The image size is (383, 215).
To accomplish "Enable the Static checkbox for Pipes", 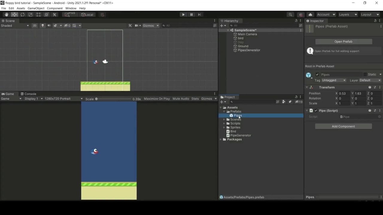I will coord(365,74).
